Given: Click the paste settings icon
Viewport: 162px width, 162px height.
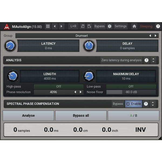Looking at the screenshot, I should click(89, 26).
